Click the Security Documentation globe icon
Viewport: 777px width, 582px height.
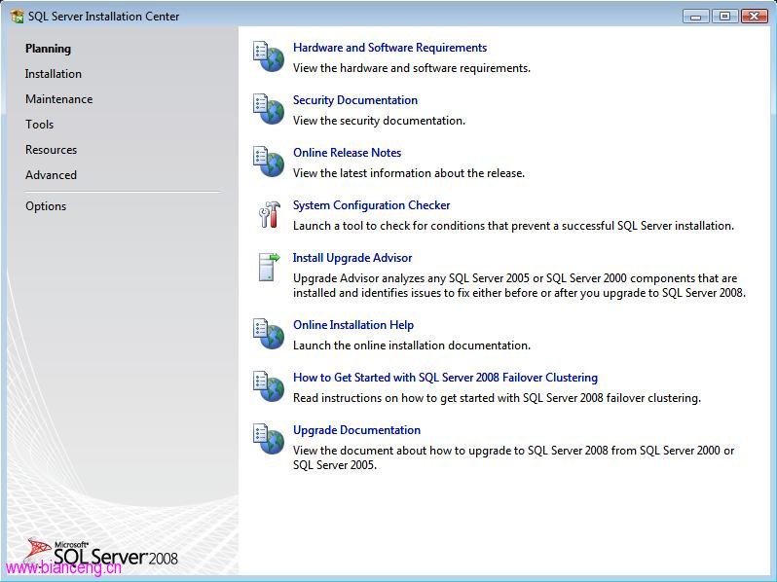click(x=269, y=109)
